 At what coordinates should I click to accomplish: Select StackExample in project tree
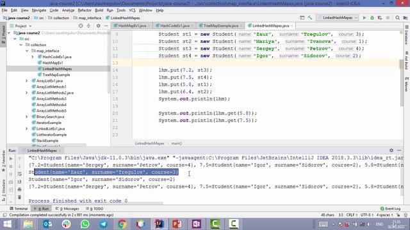(x=47, y=141)
